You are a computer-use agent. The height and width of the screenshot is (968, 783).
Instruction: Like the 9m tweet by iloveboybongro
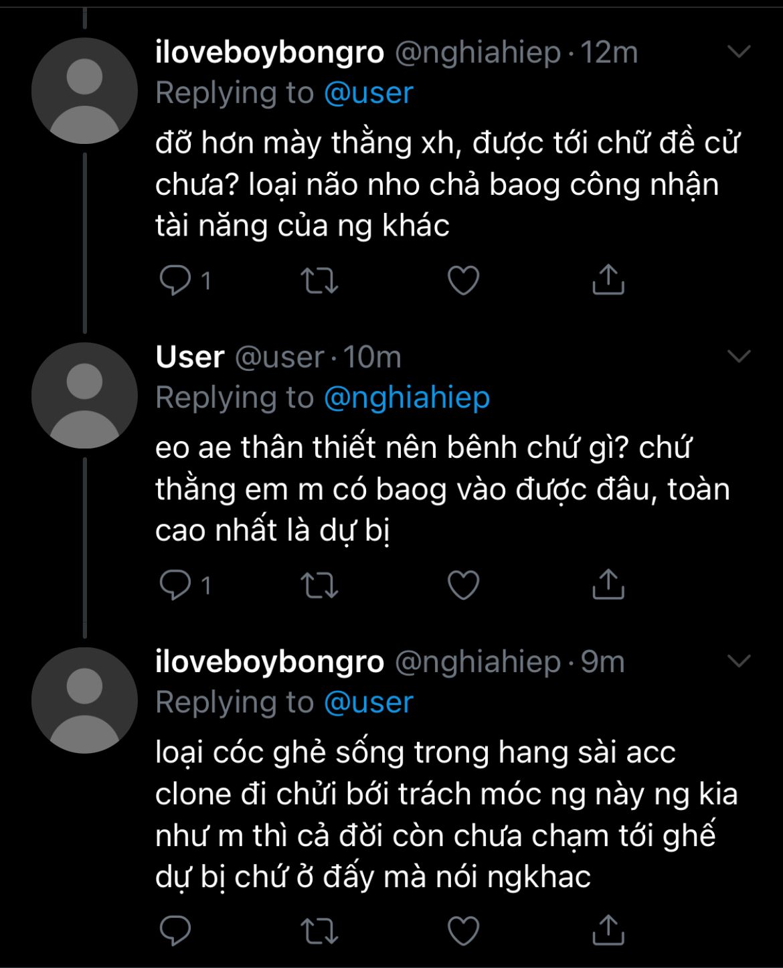(463, 931)
